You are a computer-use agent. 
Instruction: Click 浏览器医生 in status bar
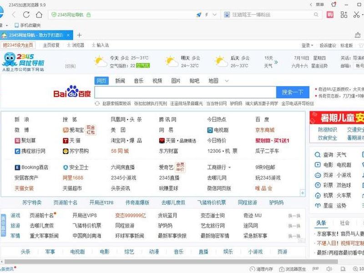click(x=293, y=269)
